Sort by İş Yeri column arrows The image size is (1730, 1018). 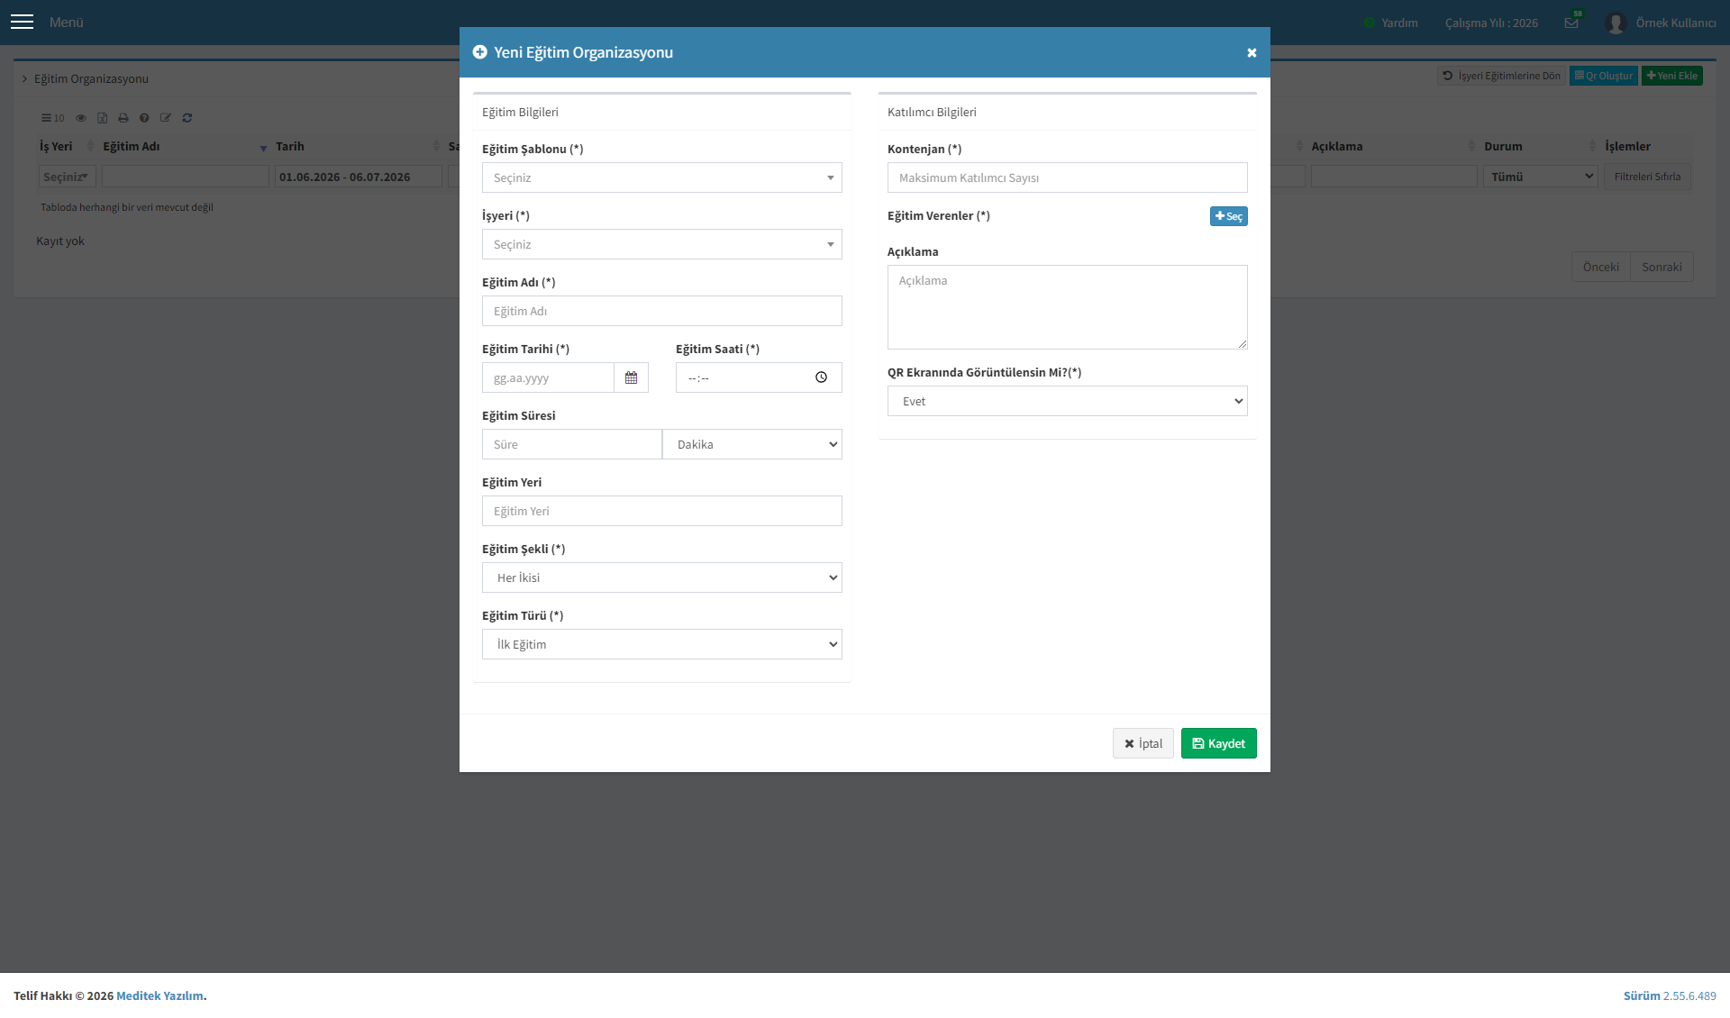[x=90, y=146]
